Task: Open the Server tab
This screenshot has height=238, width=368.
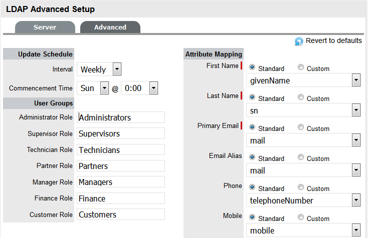Action: click(45, 27)
